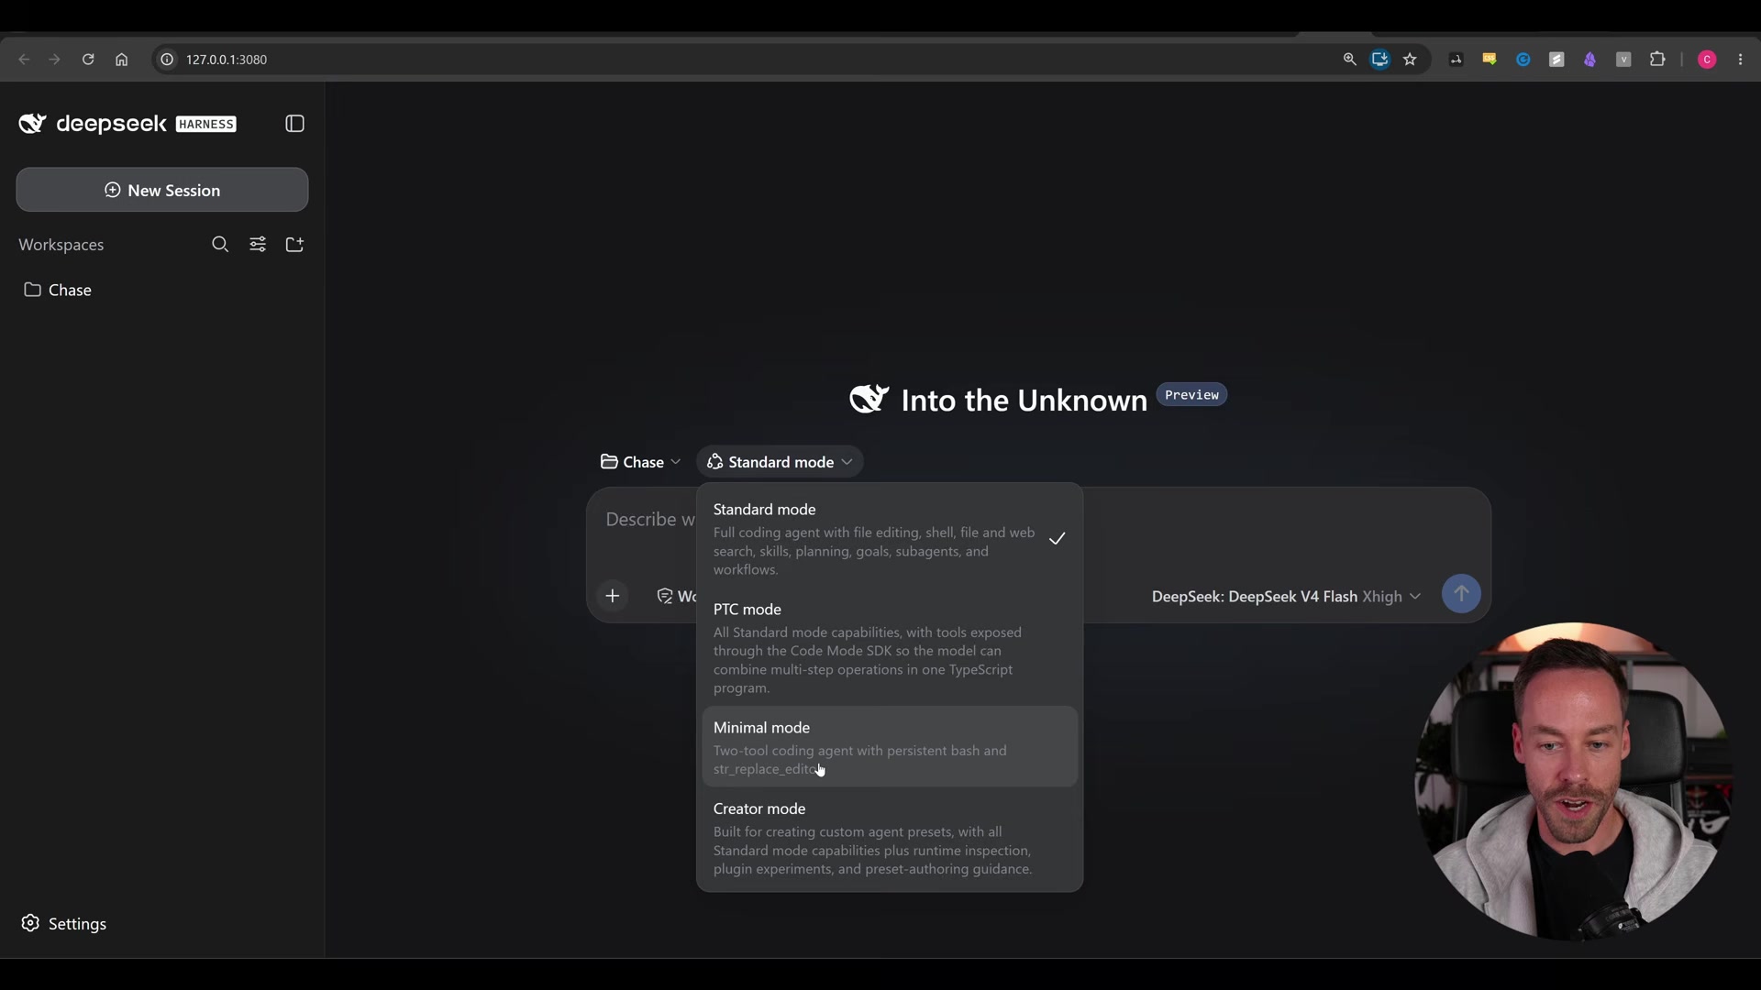Choose PTC mode option
The image size is (1761, 990).
coord(890,647)
